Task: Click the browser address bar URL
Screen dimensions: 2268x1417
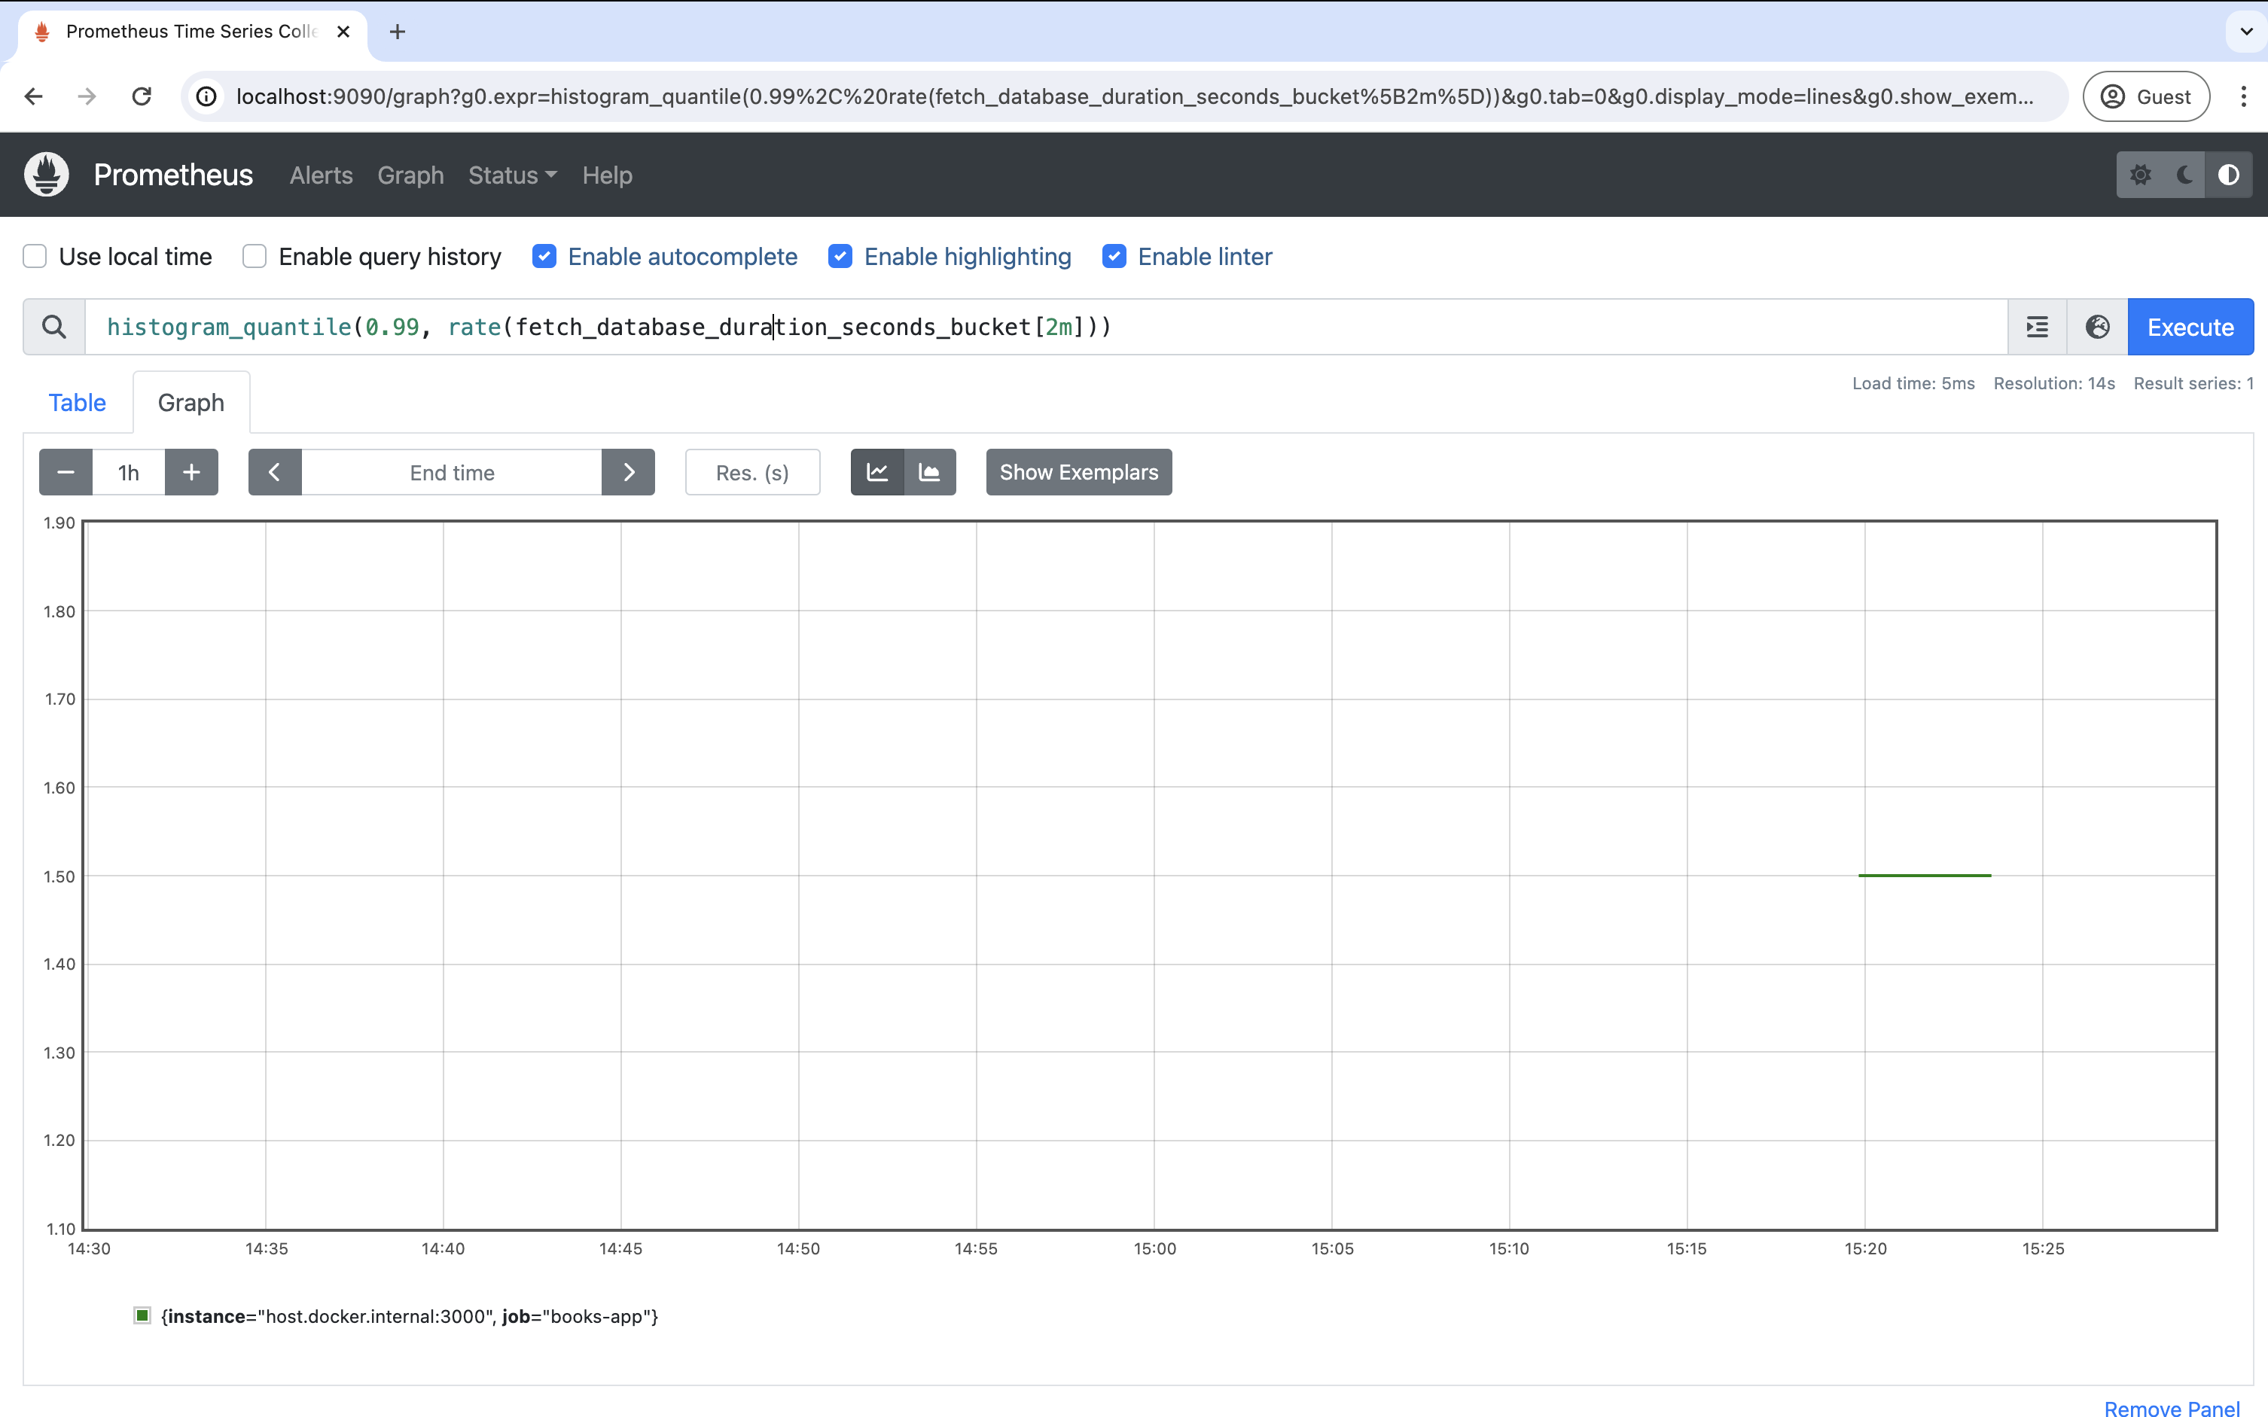Action: pyautogui.click(x=1135, y=96)
